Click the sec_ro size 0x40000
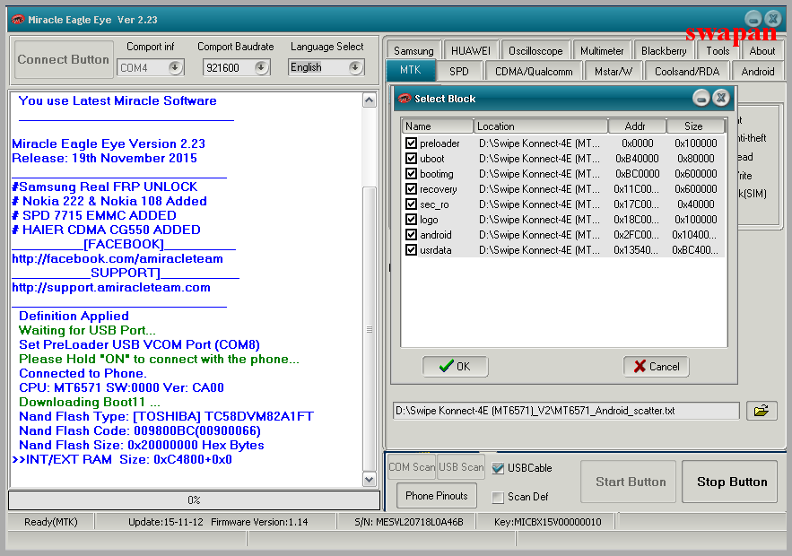Viewport: 792px width, 556px height. 696,204
